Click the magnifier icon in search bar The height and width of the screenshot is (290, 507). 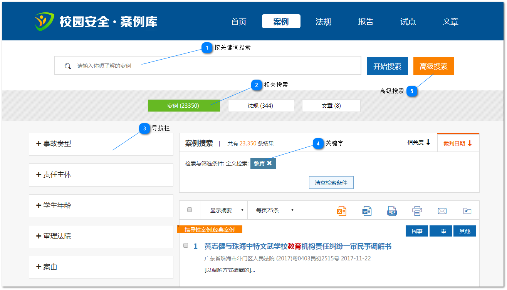coord(68,66)
